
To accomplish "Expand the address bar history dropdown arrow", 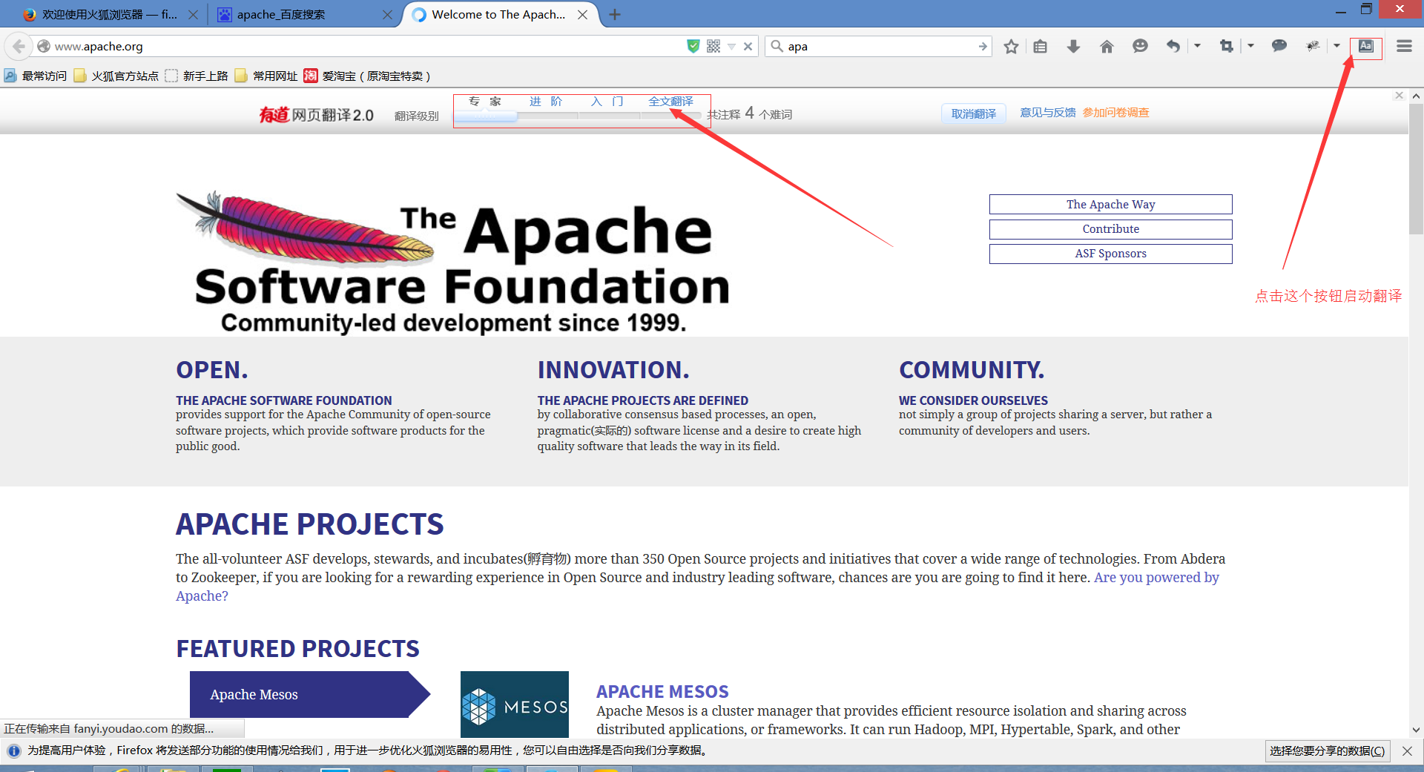I will (731, 46).
